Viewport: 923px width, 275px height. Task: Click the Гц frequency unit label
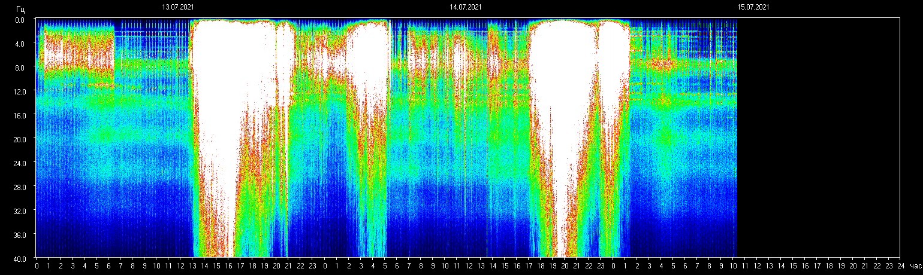(x=21, y=8)
